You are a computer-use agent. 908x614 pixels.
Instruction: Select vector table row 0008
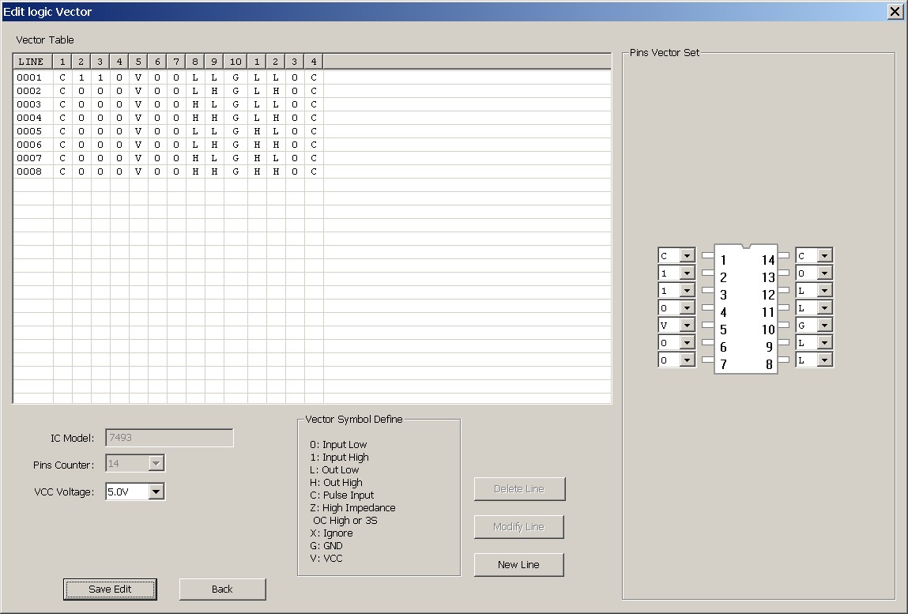tap(29, 171)
